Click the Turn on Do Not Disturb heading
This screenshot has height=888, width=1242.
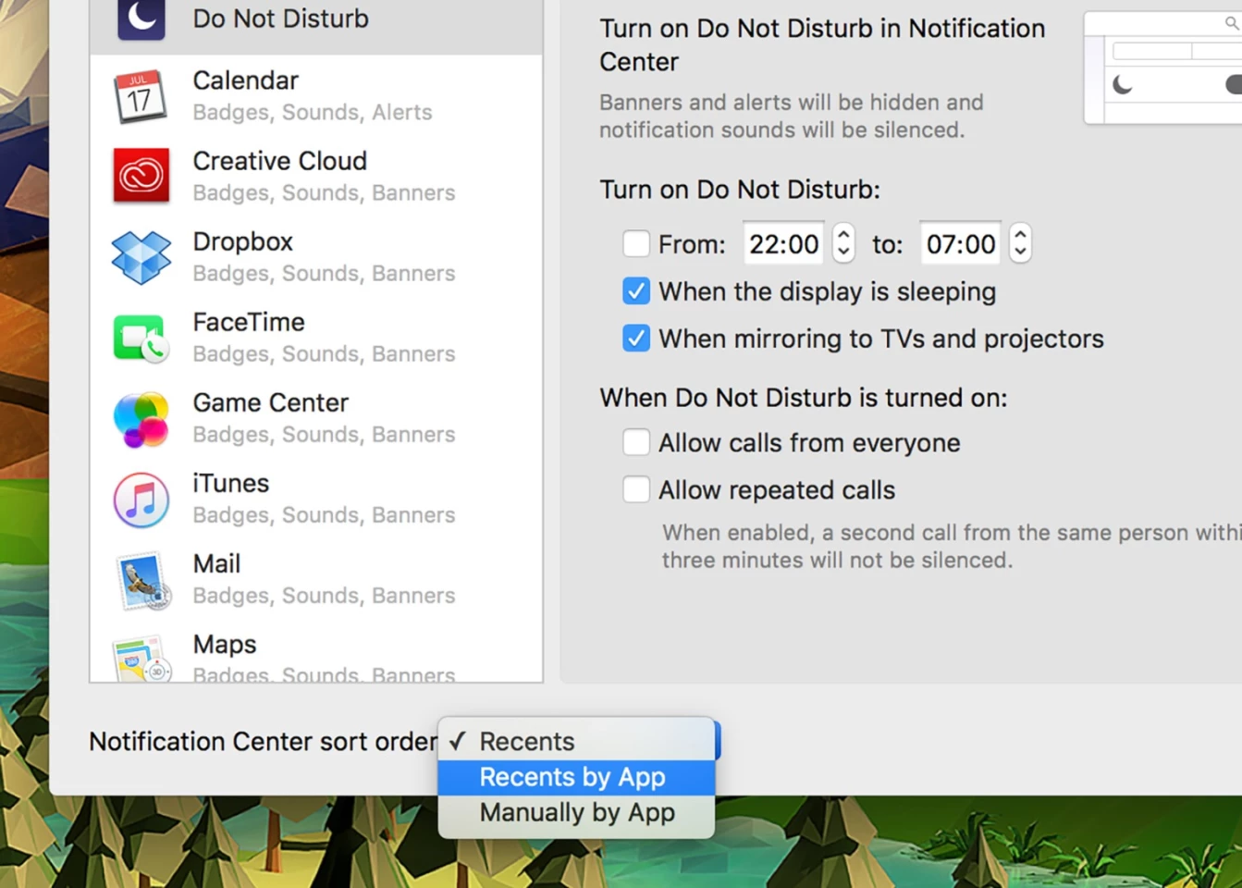(740, 190)
